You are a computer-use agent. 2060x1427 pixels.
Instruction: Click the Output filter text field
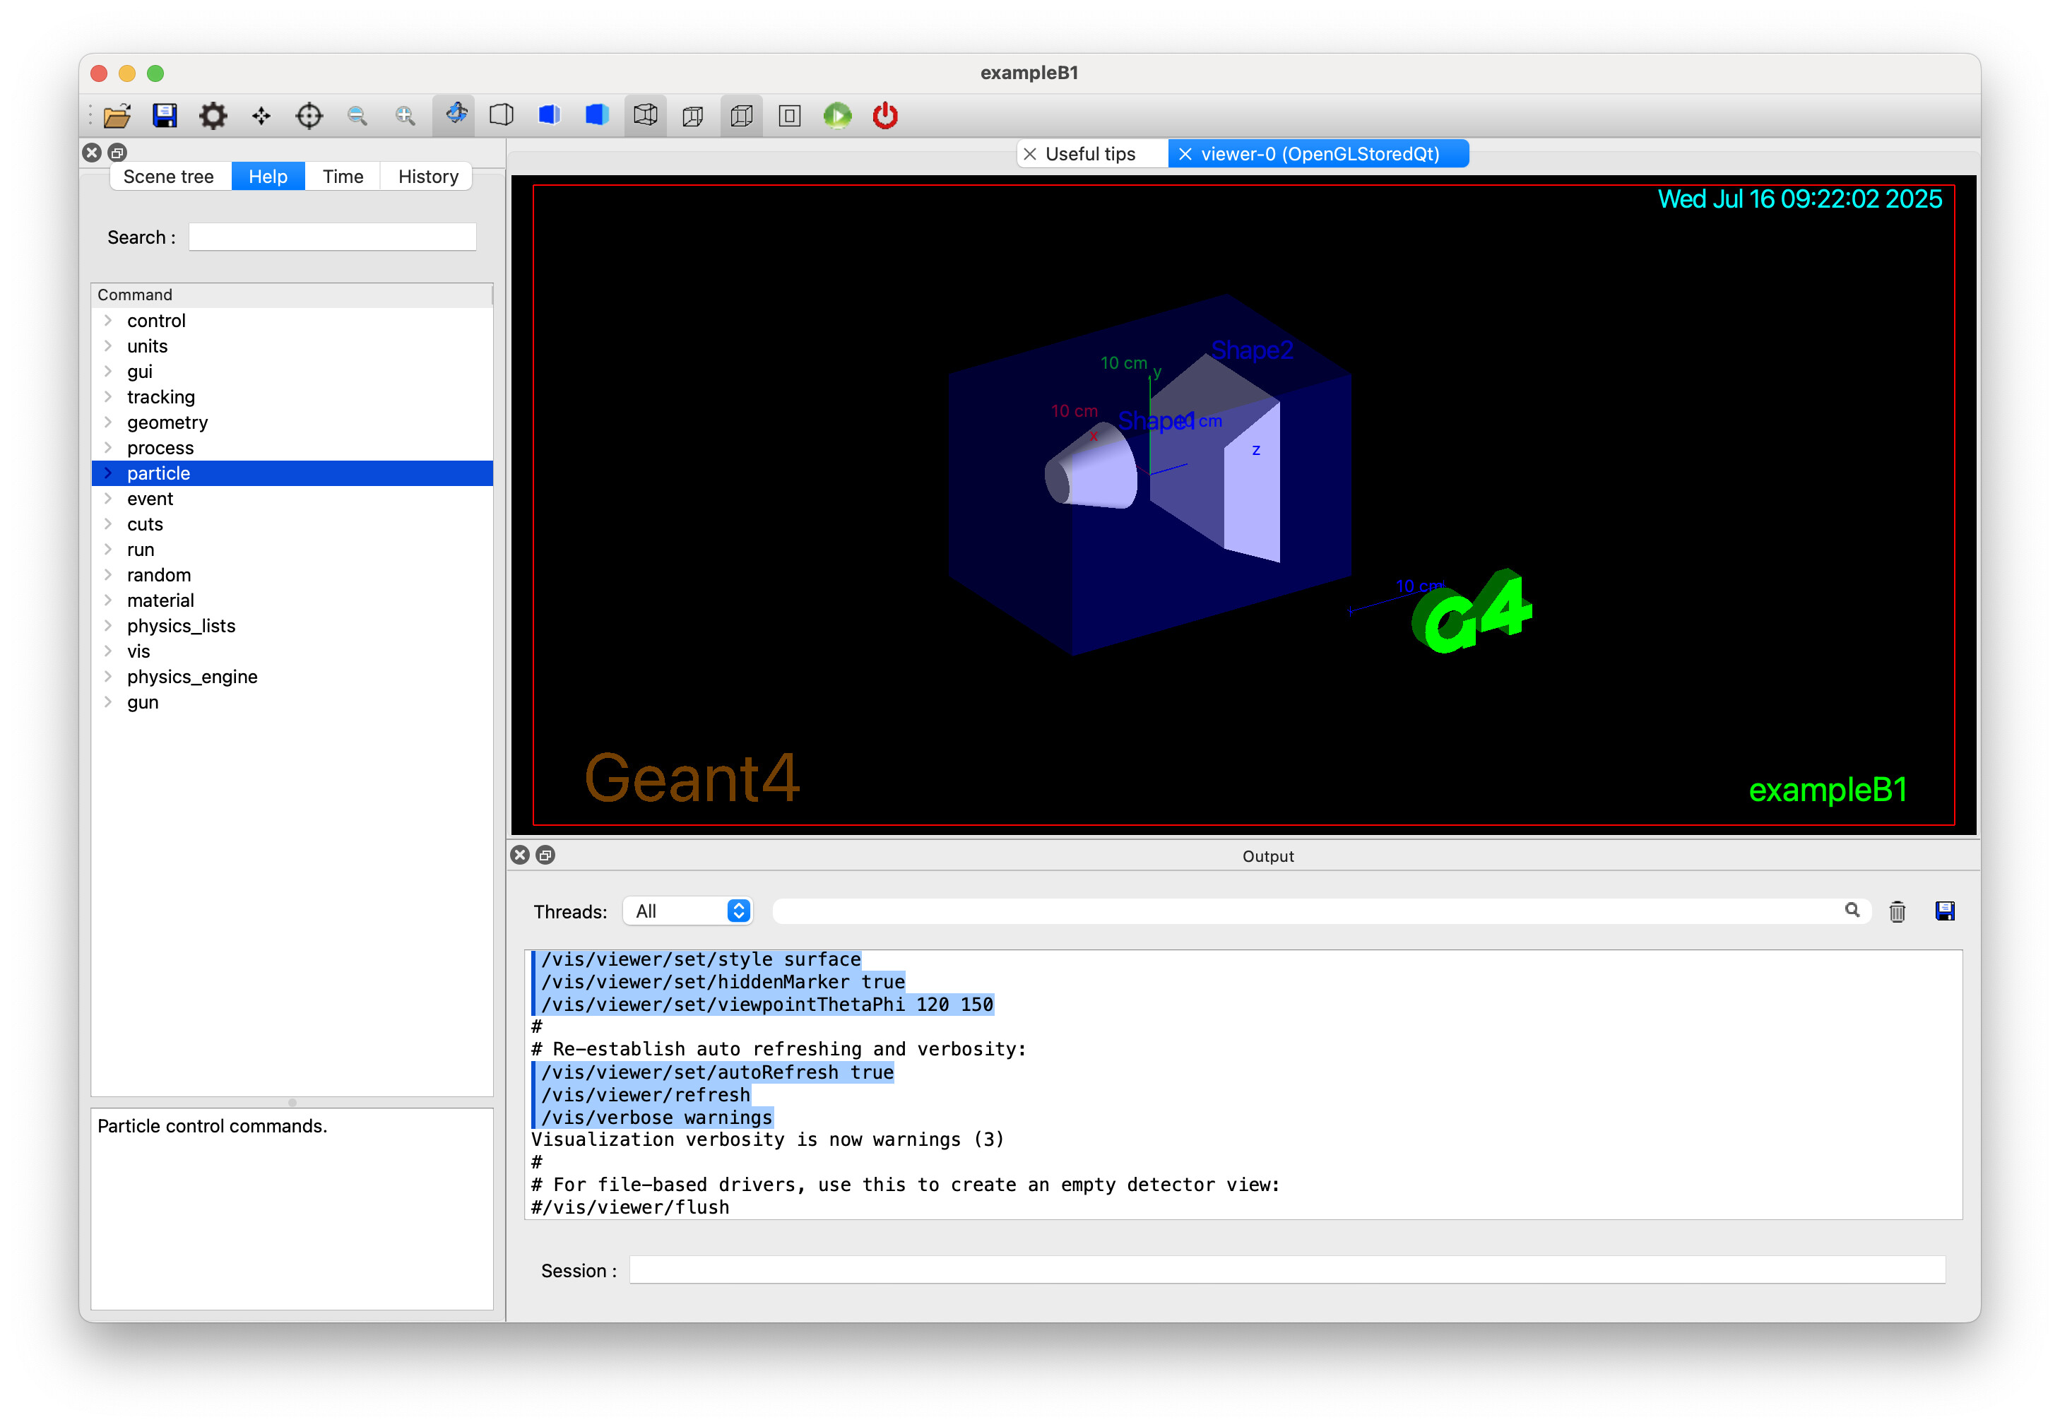point(1306,911)
